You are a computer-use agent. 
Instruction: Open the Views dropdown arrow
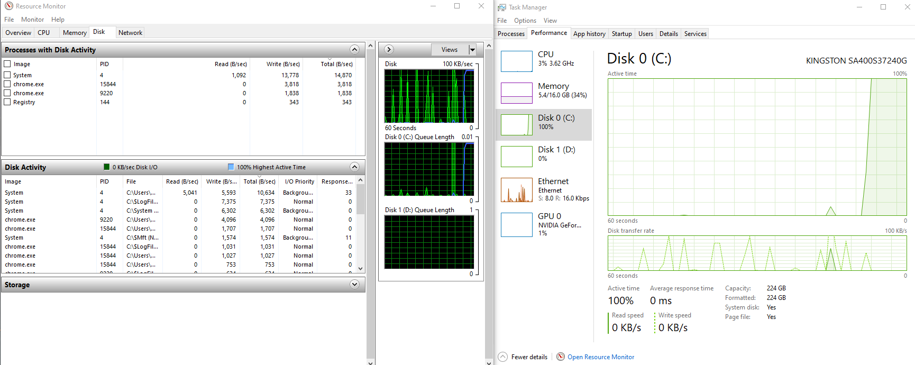[x=472, y=50]
